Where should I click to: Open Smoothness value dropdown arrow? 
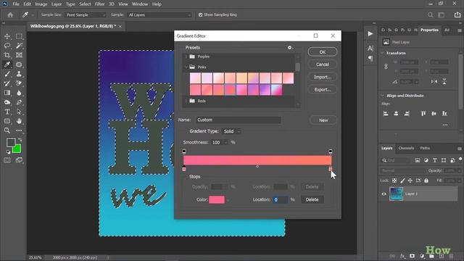click(x=226, y=143)
